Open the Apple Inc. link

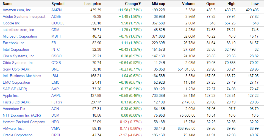11,95
